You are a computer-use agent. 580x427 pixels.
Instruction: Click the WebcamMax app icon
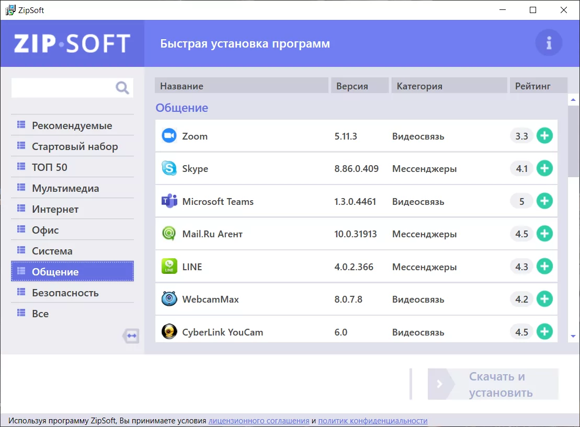point(169,299)
